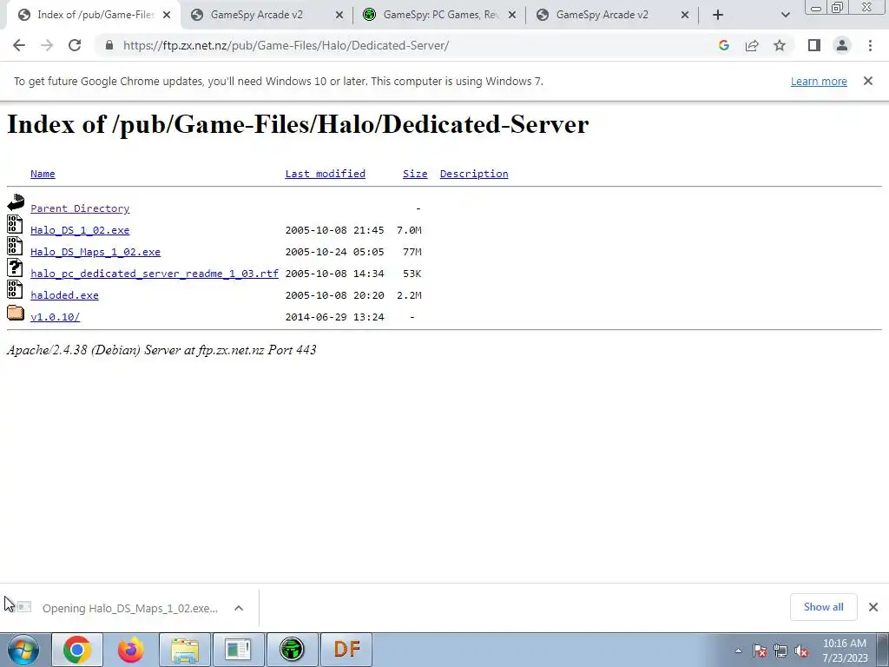The image size is (889, 667).
Task: Click the address bar URL
Action: pyautogui.click(x=286, y=45)
